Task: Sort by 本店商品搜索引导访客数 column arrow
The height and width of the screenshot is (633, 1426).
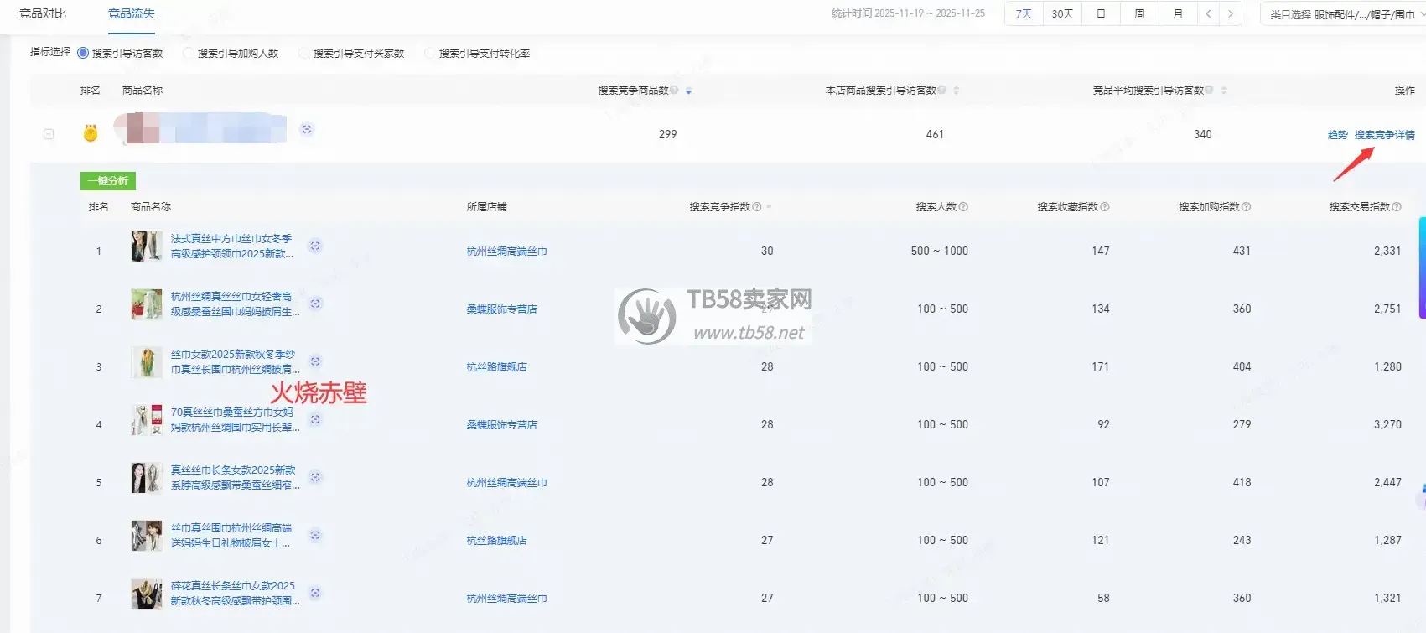Action: pyautogui.click(x=956, y=91)
